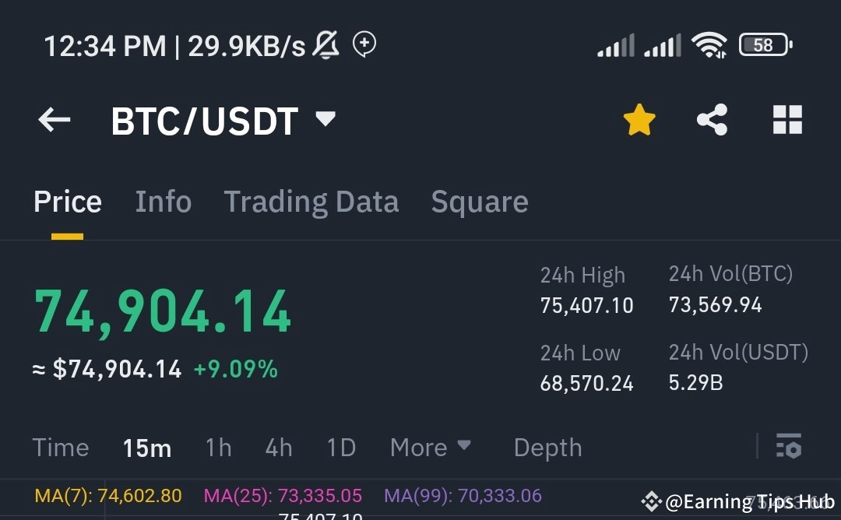Image resolution: width=841 pixels, height=520 pixels.
Task: Open additional interval choices next to 1D
Action: click(x=430, y=447)
